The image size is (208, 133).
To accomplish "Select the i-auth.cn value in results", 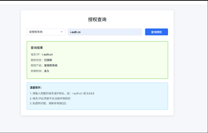I will pos(47,54).
